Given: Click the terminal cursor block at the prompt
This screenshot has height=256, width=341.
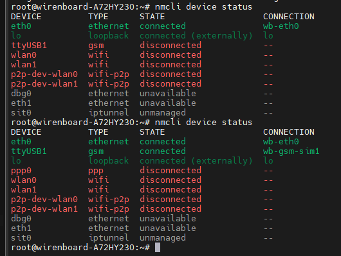Looking at the screenshot, I should [158, 248].
